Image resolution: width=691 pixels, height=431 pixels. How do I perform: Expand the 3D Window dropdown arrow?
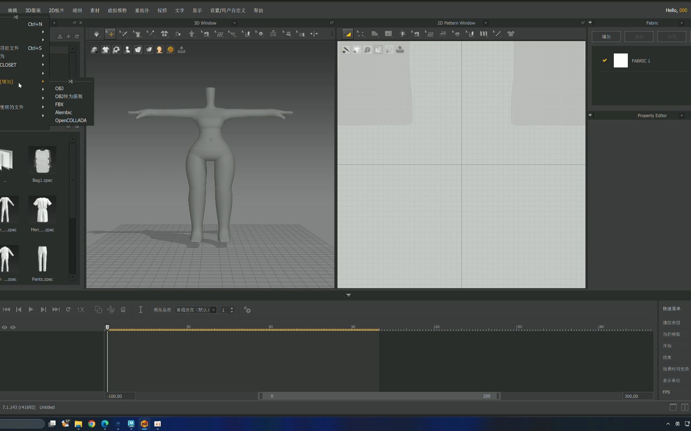coord(235,23)
